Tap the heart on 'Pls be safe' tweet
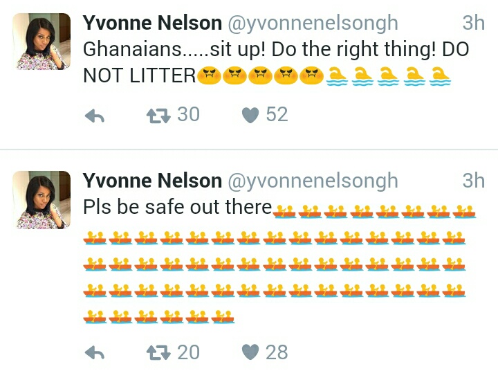This screenshot has height=380, width=498. coord(250,353)
